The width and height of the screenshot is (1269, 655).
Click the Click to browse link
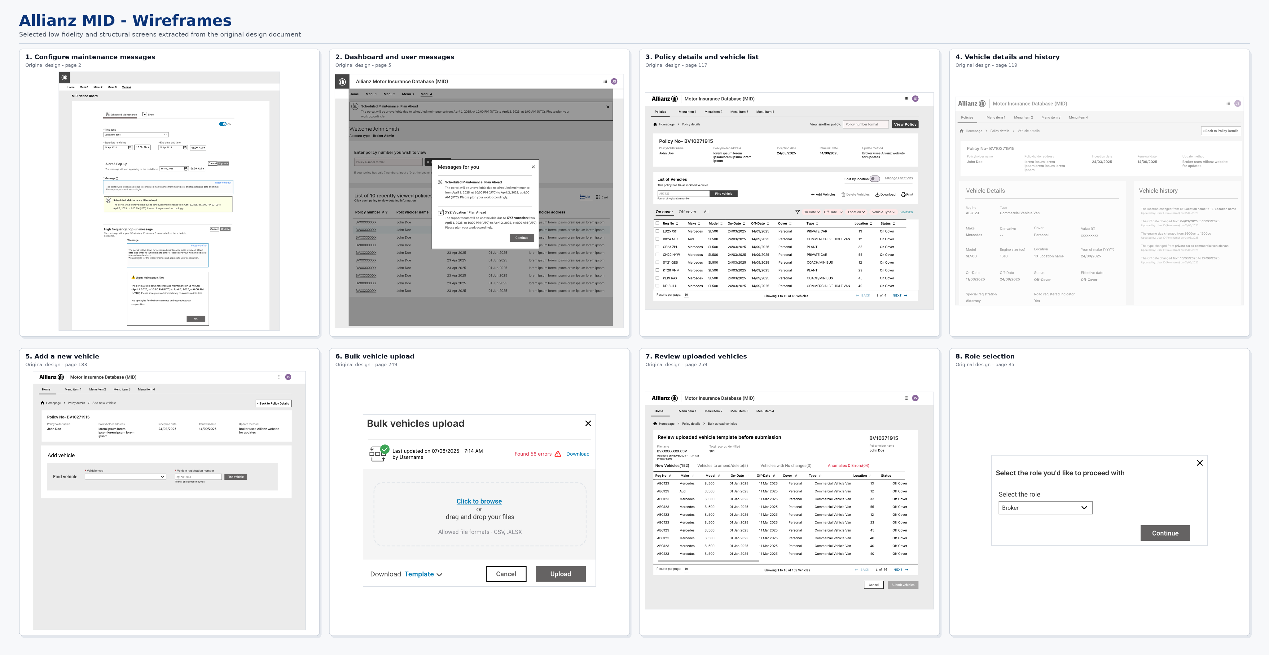479,501
